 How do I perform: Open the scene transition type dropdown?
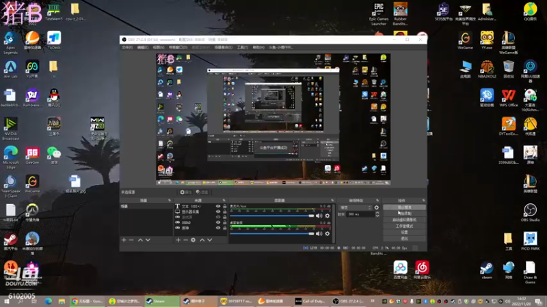(x=355, y=207)
